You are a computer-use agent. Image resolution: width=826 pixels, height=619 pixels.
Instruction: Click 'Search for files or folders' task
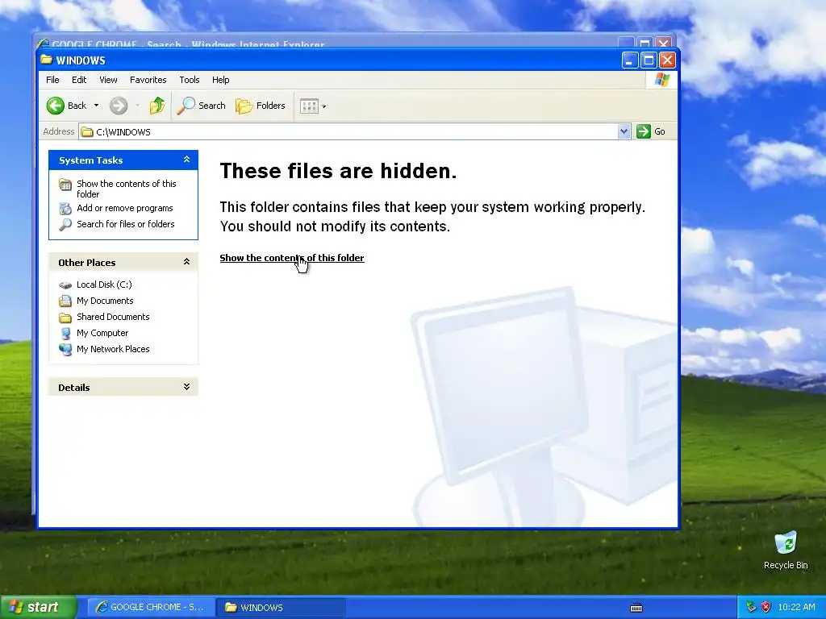pos(125,224)
